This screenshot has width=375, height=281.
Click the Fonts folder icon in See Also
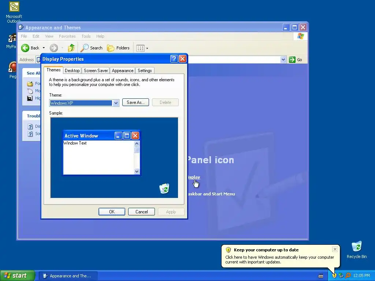pos(30,84)
